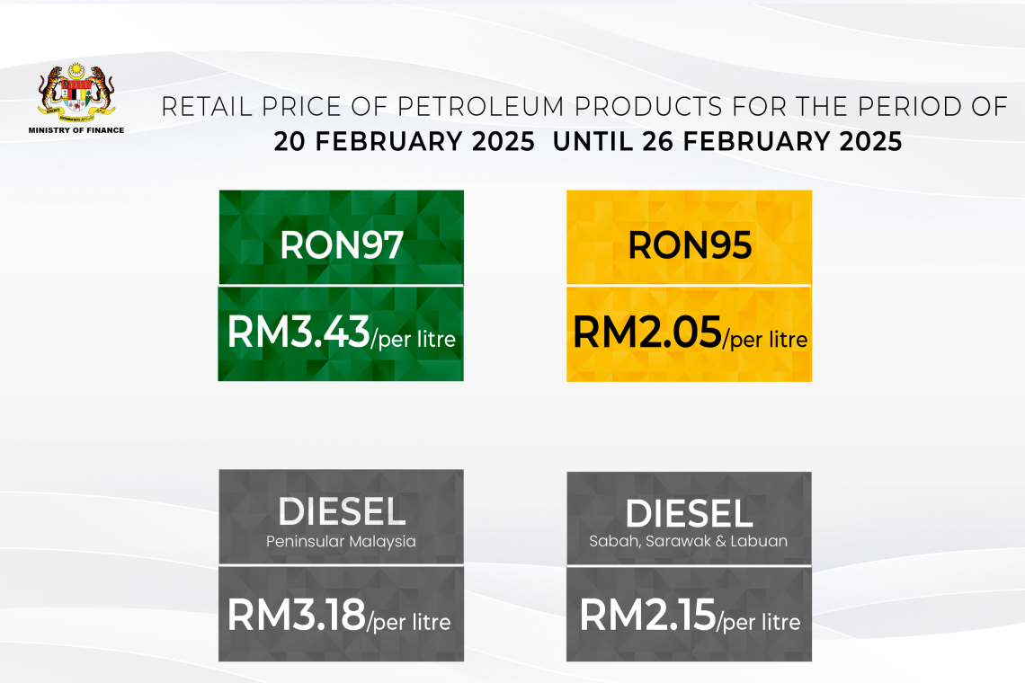
Task: Click the divider line under DIESEL Peninsular Malaysia
Action: (341, 563)
